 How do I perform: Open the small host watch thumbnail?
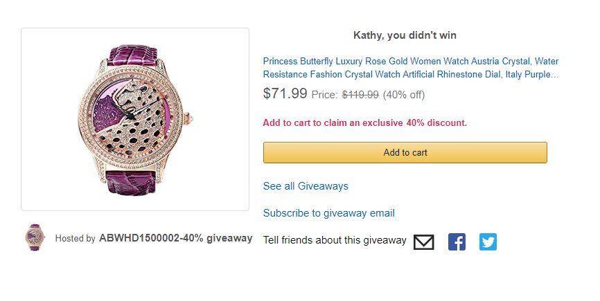click(35, 237)
